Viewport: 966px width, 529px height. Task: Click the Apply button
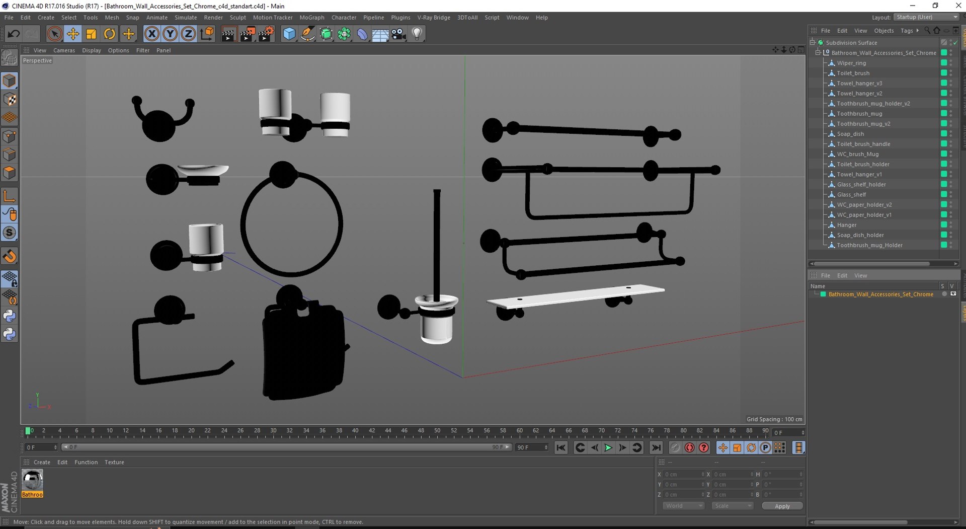tap(782, 506)
